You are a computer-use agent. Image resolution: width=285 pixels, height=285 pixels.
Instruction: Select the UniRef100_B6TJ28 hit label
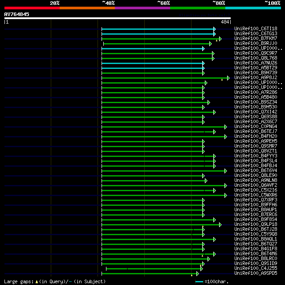pyautogui.click(x=256, y=229)
